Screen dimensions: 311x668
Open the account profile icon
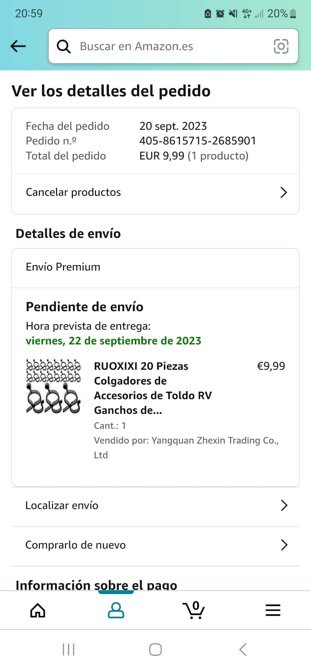coord(116,610)
